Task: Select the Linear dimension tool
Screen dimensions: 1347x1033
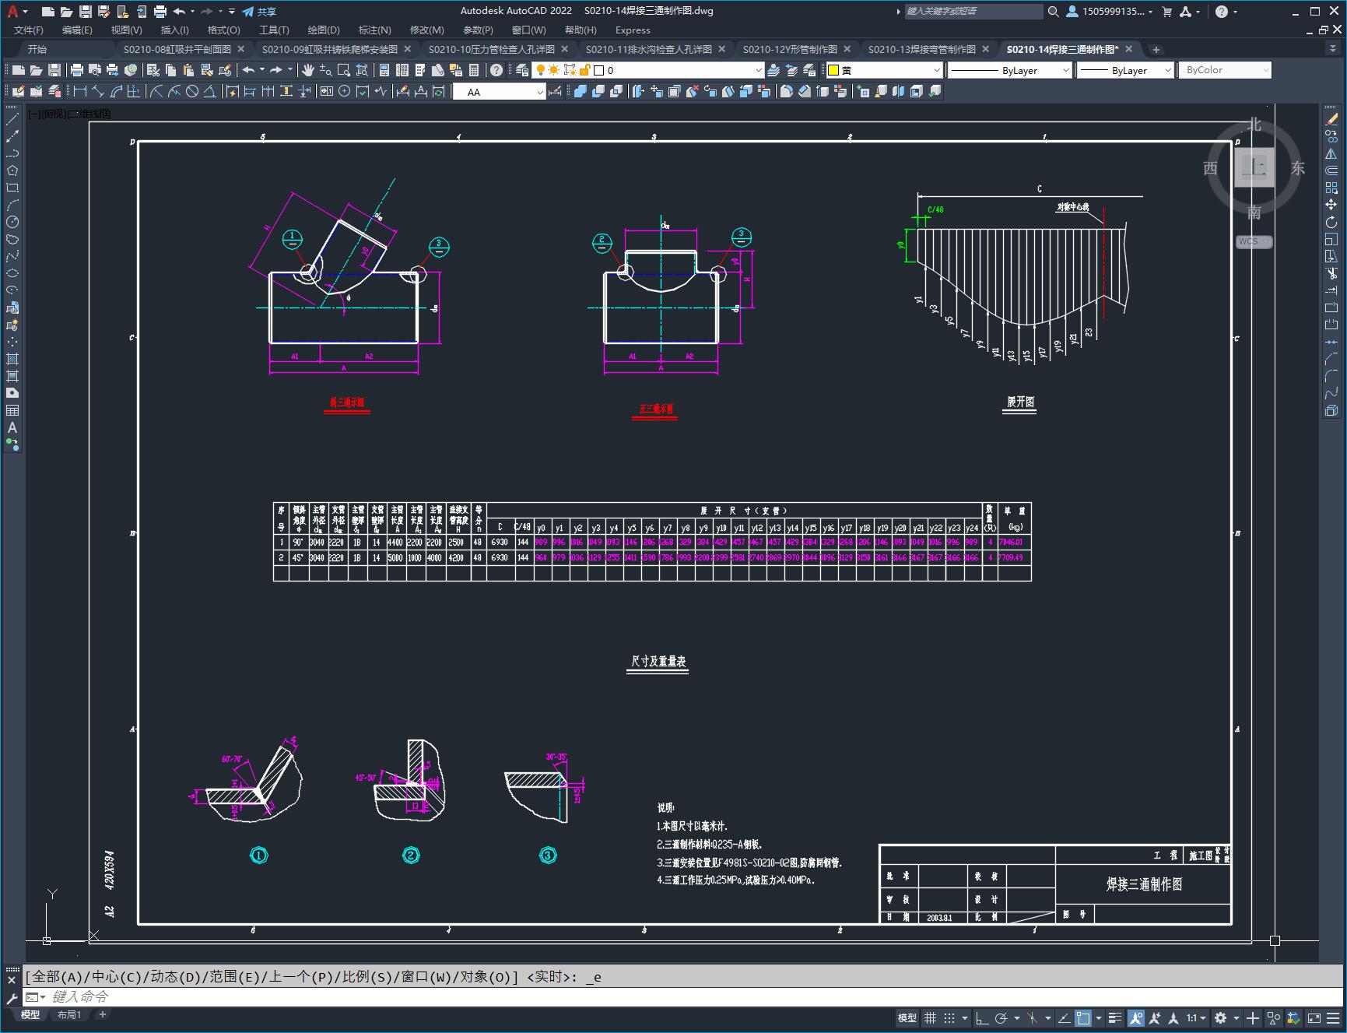Action: 79,91
